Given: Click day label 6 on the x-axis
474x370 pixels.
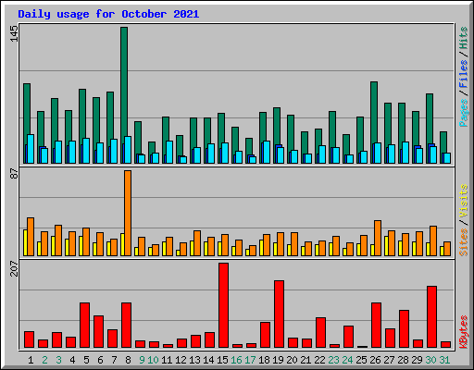Looking at the screenshot, I should 100,360.
